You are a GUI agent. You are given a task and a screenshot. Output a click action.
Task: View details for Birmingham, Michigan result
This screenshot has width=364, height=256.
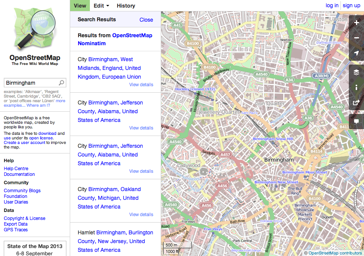click(x=141, y=214)
